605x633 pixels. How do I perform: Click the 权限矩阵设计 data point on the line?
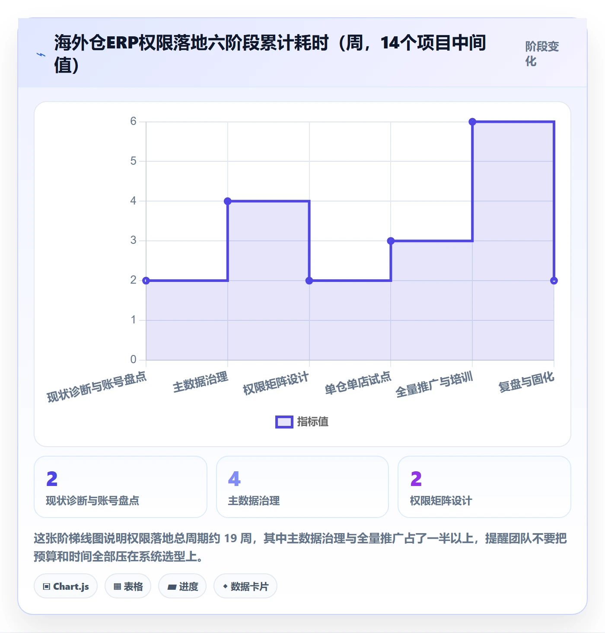[x=309, y=281]
